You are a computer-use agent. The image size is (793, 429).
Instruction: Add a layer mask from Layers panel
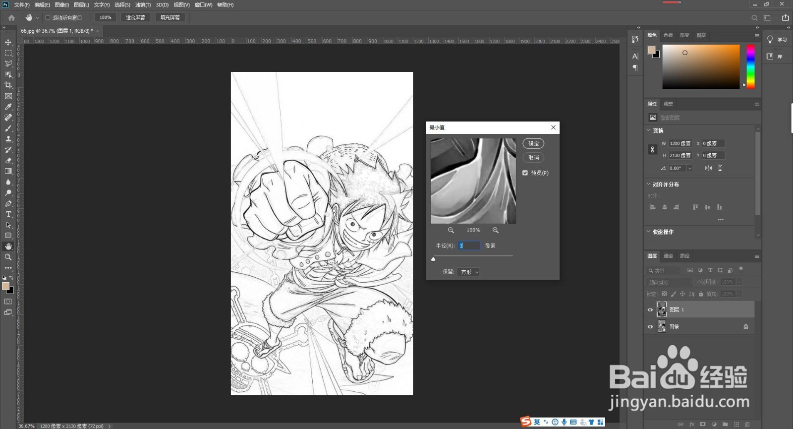[703, 424]
